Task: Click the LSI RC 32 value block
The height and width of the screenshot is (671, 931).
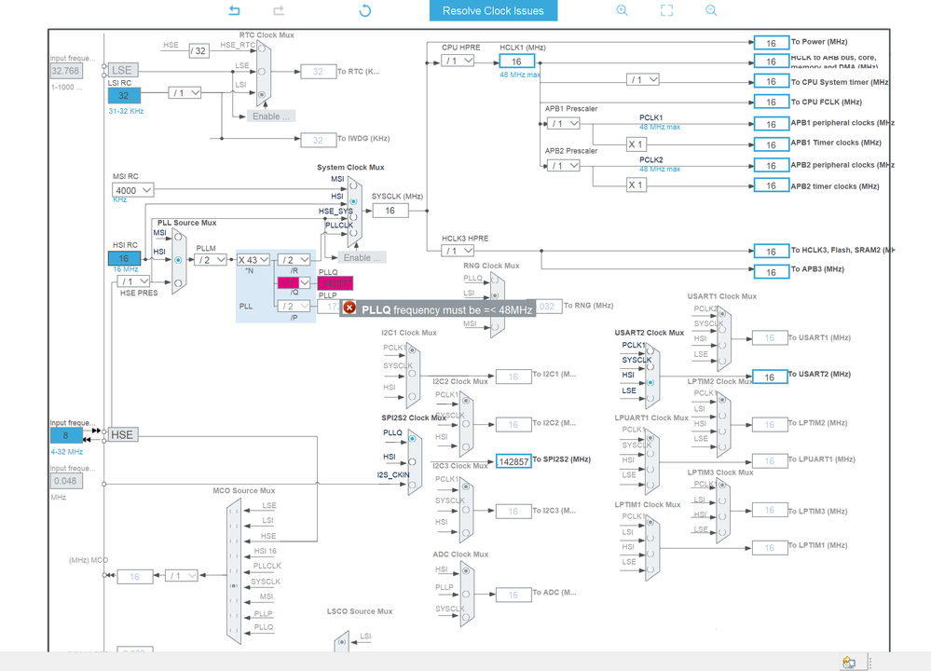Action: [124, 95]
